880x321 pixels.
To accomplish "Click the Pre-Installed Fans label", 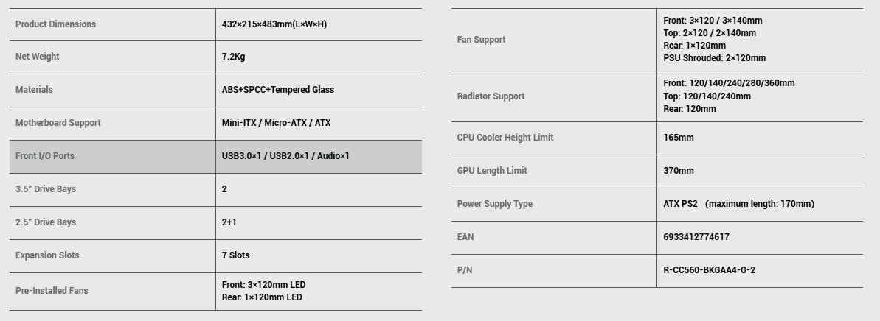I will coord(52,291).
